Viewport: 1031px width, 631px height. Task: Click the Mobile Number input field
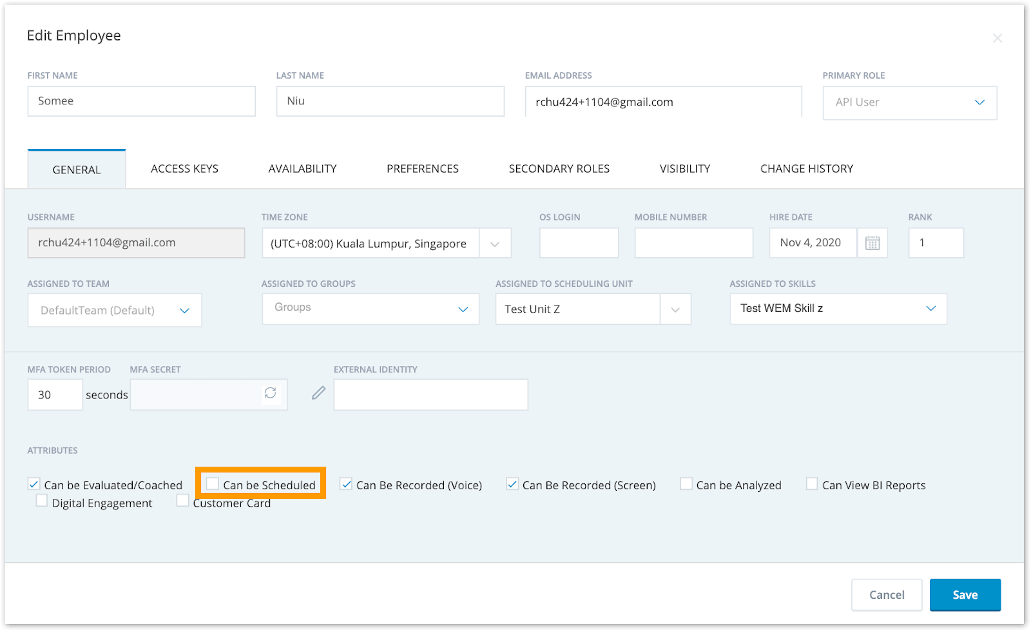tap(693, 243)
